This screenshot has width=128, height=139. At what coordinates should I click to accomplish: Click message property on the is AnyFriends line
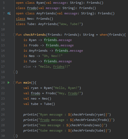76,51
